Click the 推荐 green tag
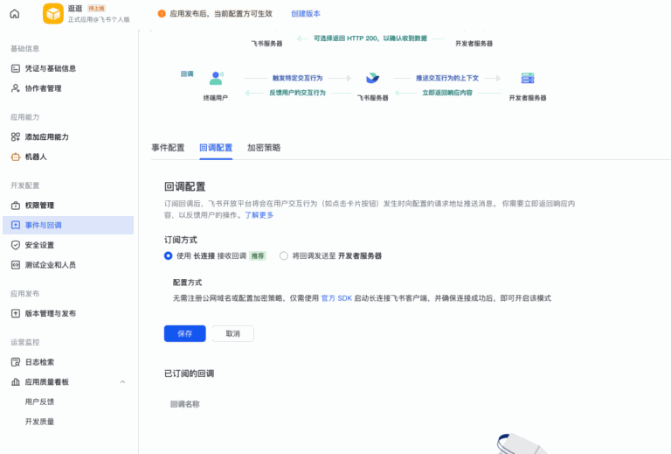671x454 pixels. 258,256
